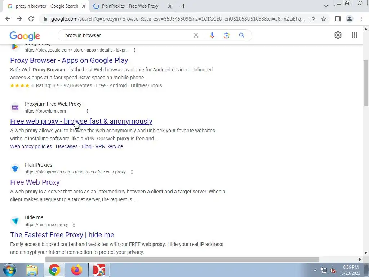
Task: Click the Proxyium favicon
Action: point(15,107)
